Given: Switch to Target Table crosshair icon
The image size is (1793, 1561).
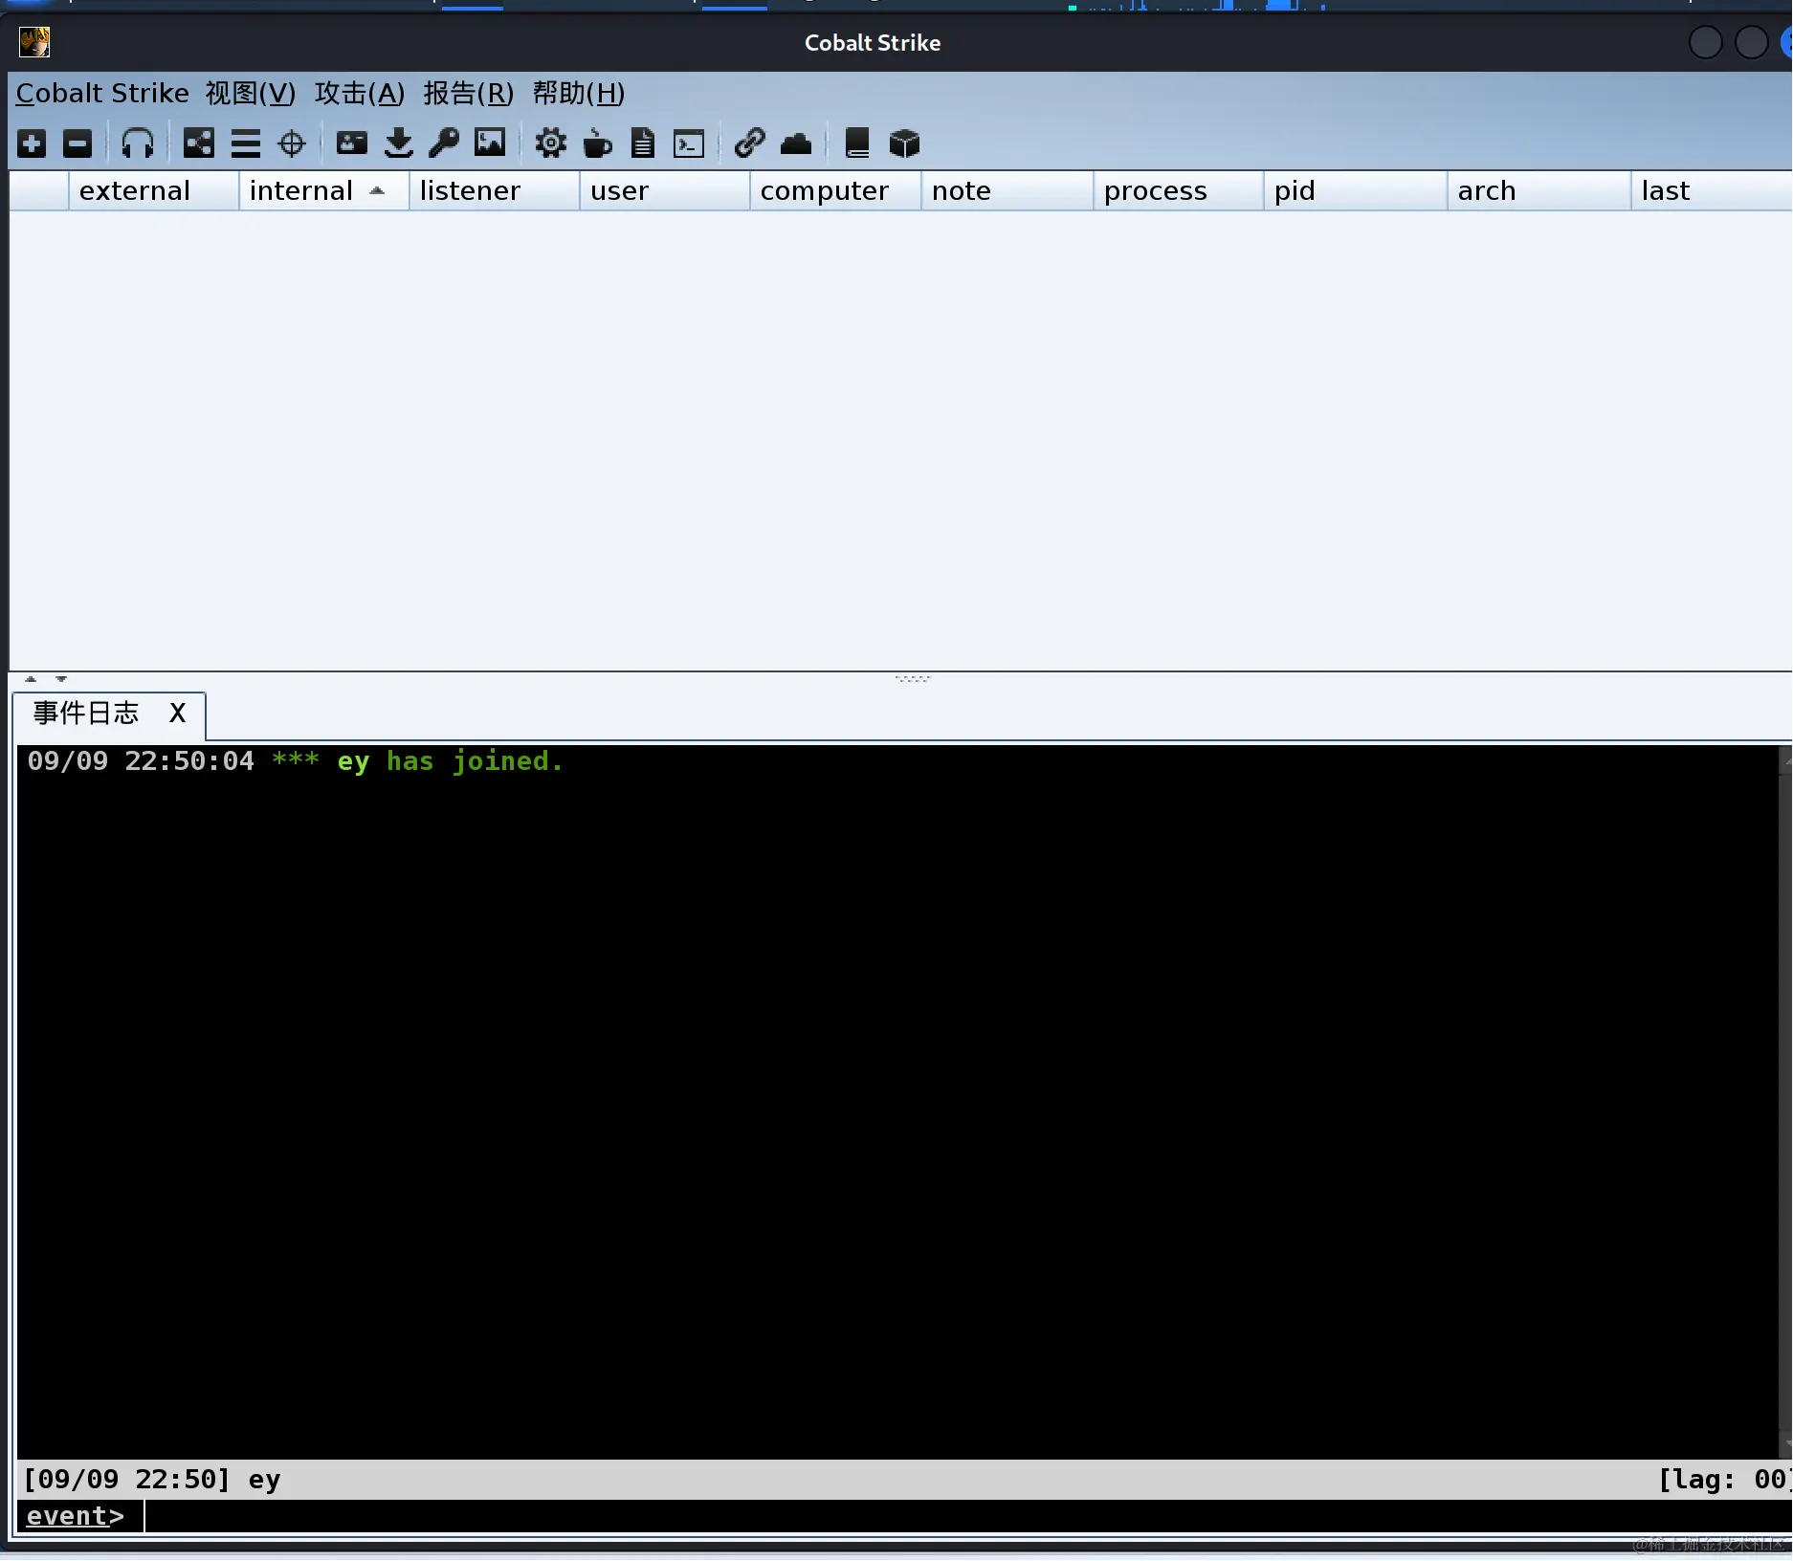Looking at the screenshot, I should coord(292,143).
